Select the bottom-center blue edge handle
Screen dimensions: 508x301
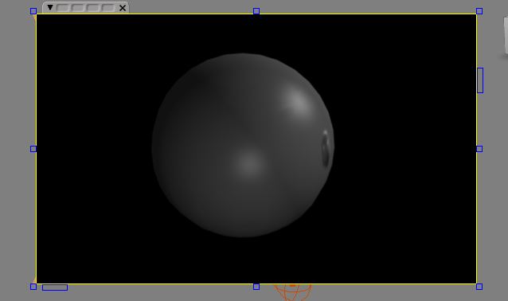[x=256, y=287]
